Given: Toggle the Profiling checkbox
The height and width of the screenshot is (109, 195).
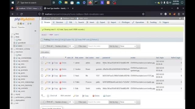Looking at the screenshot, I should pos(42,40).
